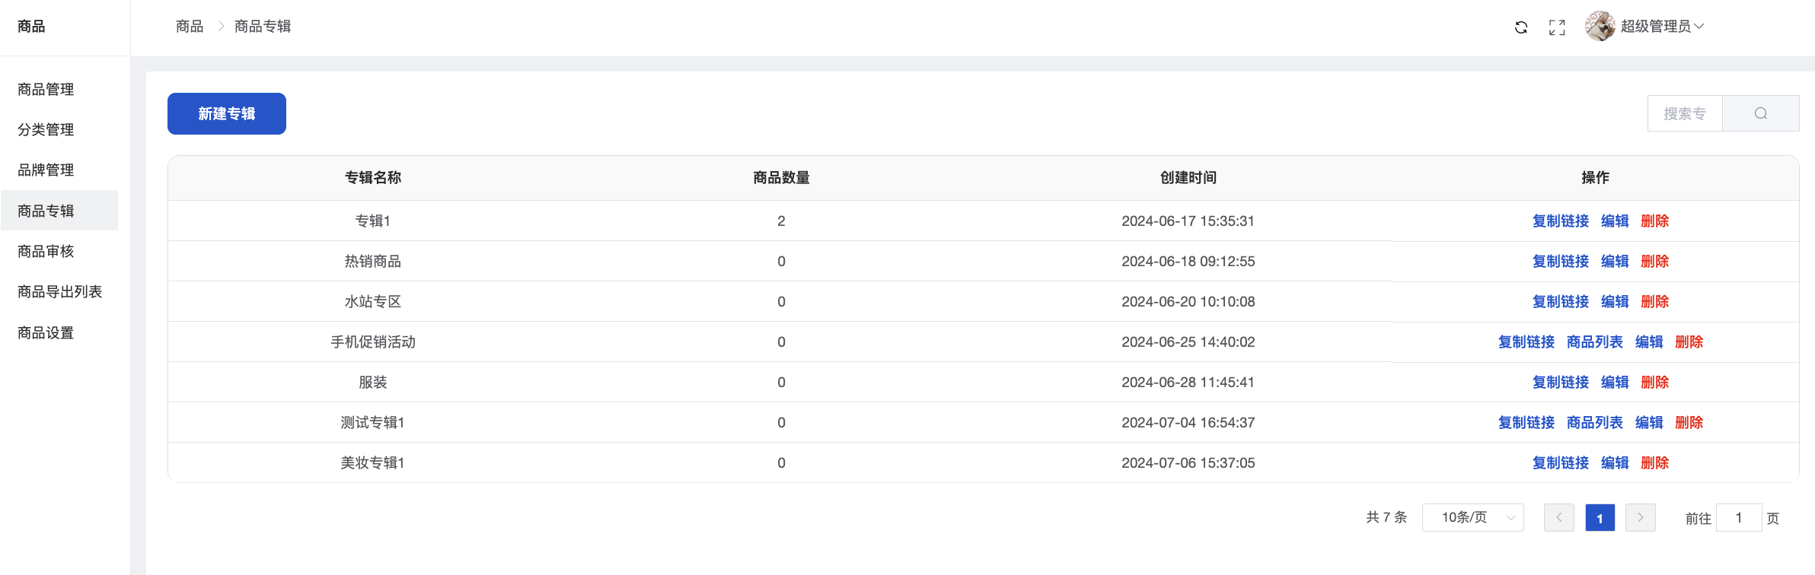The width and height of the screenshot is (1815, 575).
Task: Click the search magnifier icon
Action: 1760,113
